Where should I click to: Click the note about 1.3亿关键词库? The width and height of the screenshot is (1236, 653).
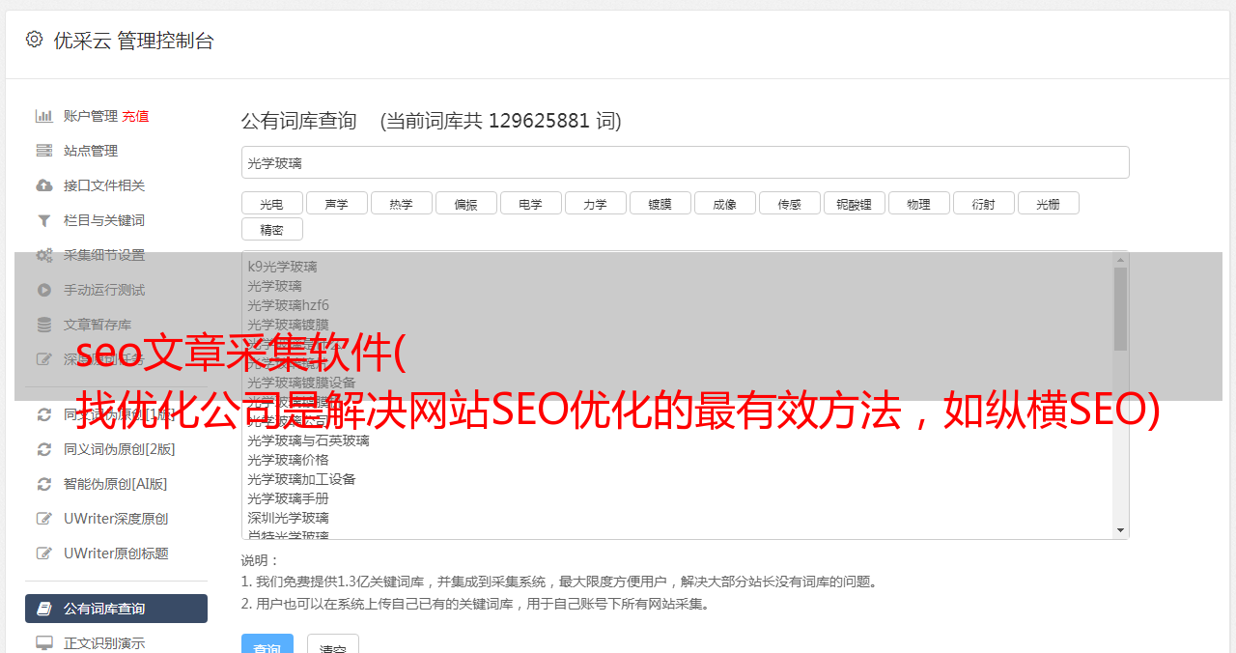(560, 582)
